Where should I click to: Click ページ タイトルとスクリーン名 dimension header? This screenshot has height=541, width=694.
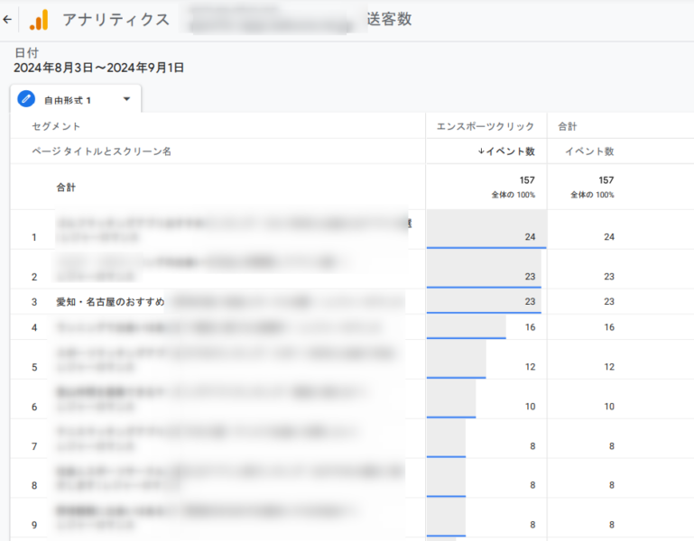[101, 151]
